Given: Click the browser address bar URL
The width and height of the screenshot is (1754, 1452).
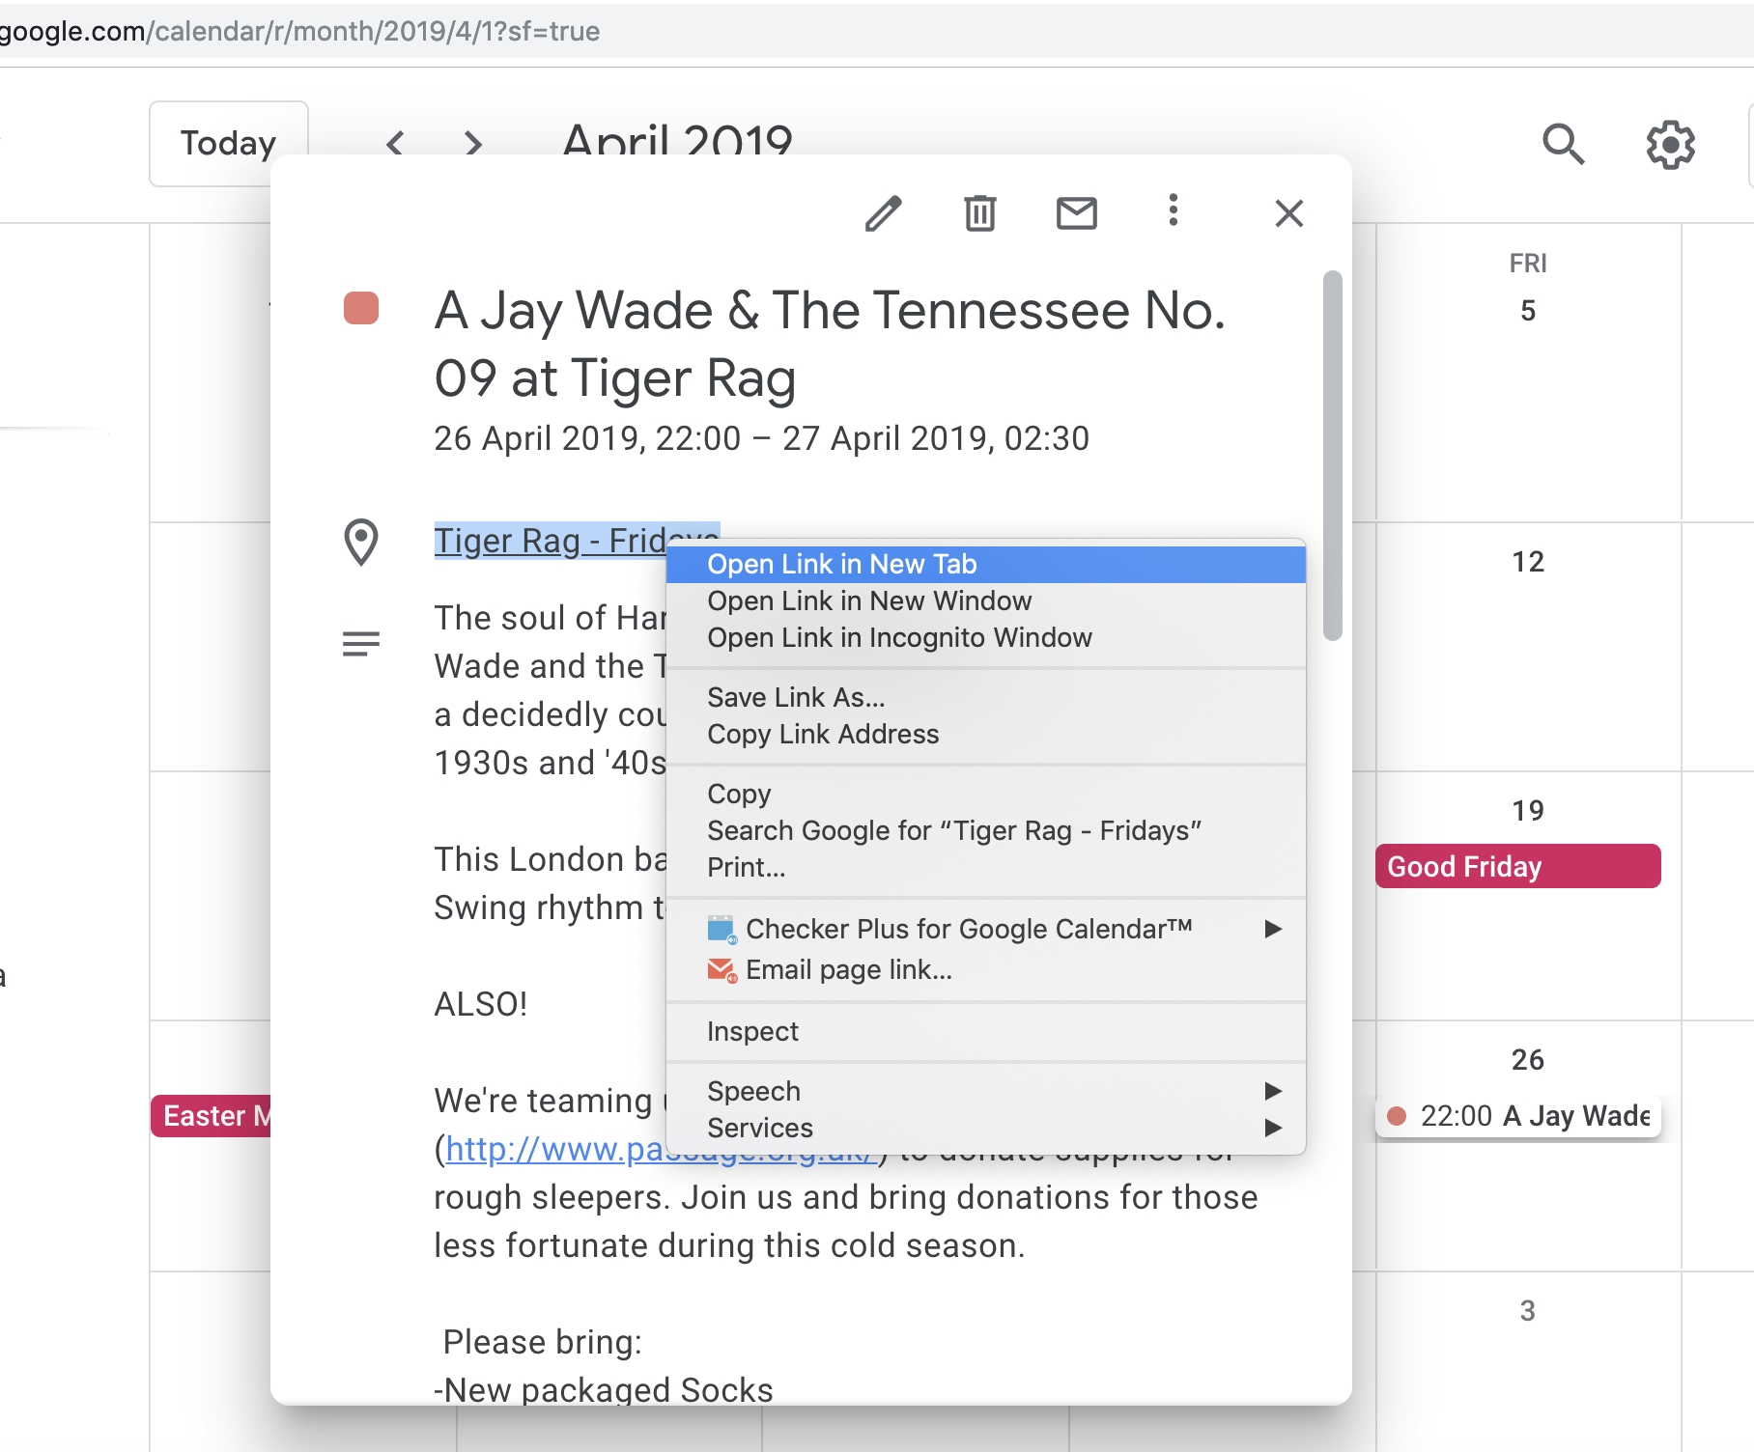Looking at the screenshot, I should click(299, 31).
